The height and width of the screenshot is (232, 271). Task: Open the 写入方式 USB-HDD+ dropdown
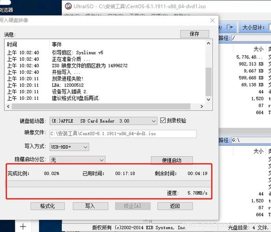pyautogui.click(x=69, y=147)
